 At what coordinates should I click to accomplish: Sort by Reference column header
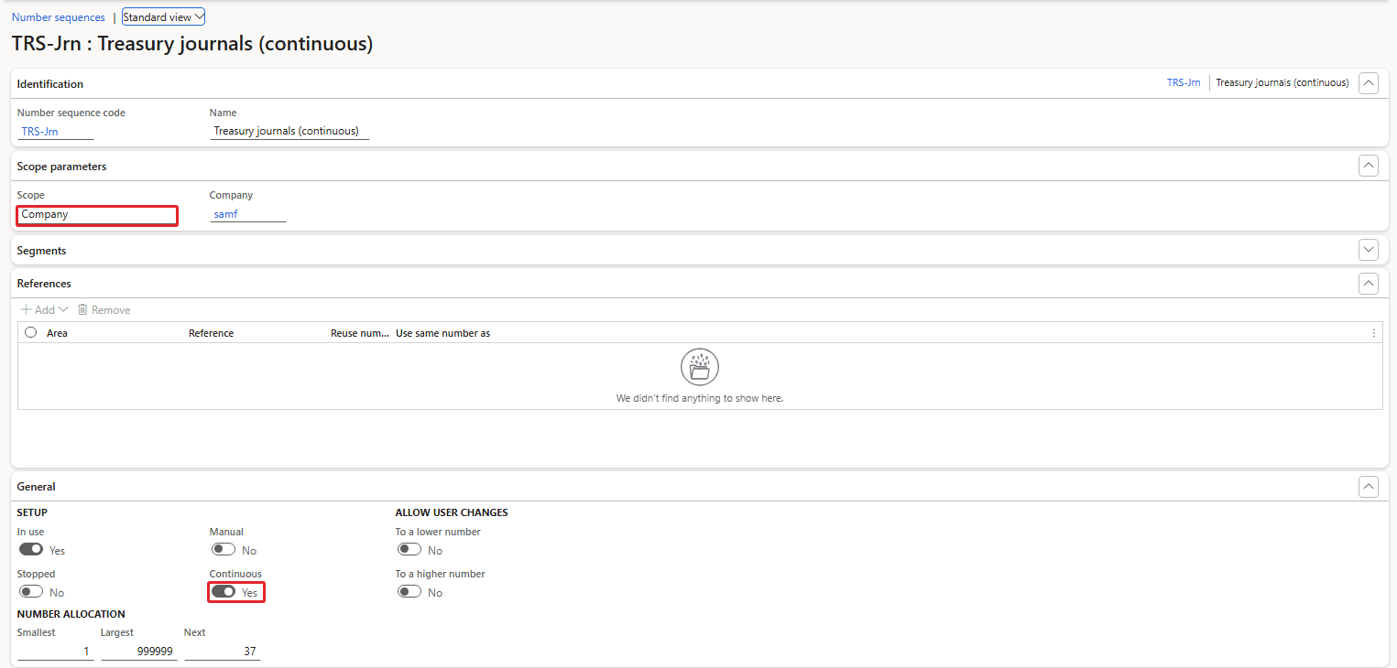click(x=211, y=333)
